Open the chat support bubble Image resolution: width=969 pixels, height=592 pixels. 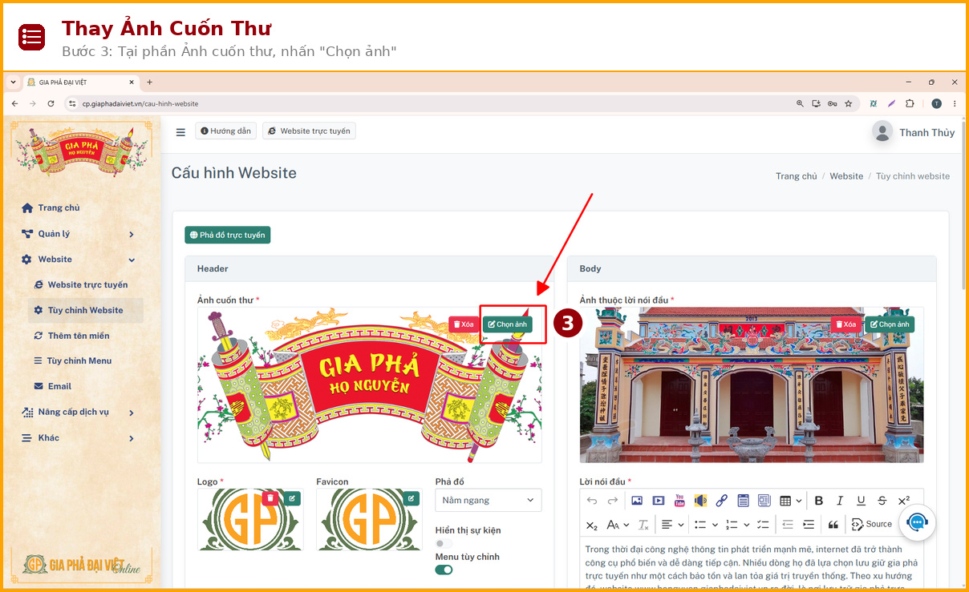tap(917, 522)
